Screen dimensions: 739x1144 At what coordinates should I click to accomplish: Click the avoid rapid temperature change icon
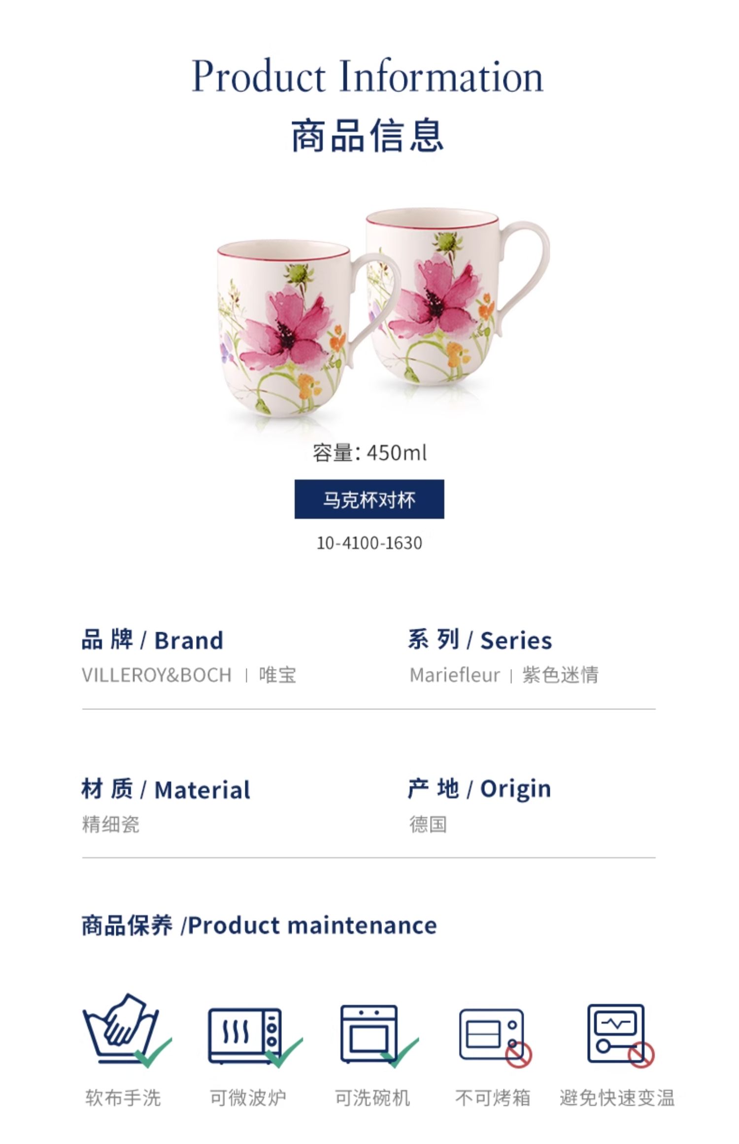(x=620, y=1035)
